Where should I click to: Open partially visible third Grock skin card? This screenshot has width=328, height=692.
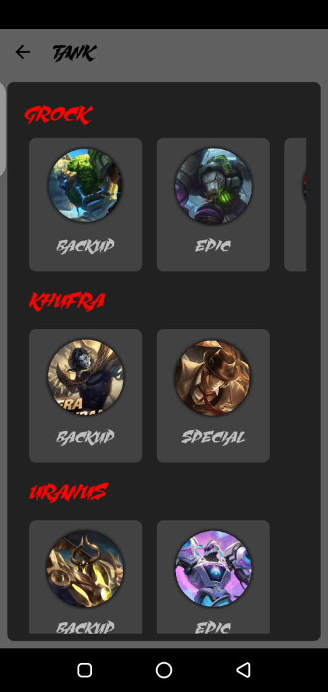296,204
